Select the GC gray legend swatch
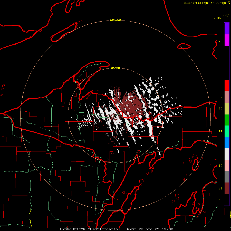Screen dimensions: 231x231 (227, 177)
